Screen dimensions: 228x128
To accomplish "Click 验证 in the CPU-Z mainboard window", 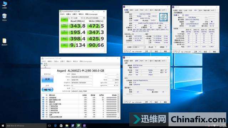I will pyautogui.click(x=156, y=102).
